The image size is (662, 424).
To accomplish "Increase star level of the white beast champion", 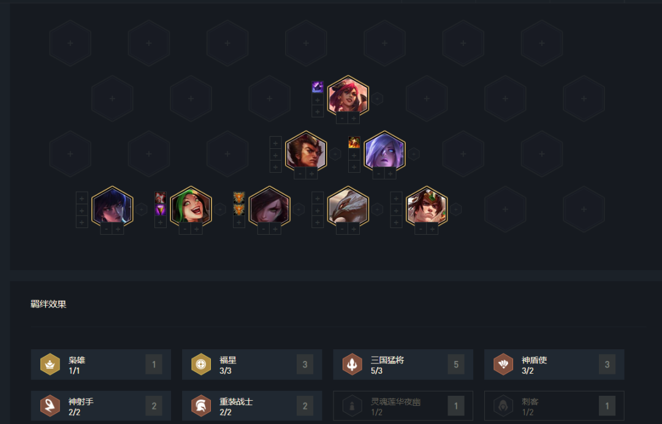I will click(354, 229).
